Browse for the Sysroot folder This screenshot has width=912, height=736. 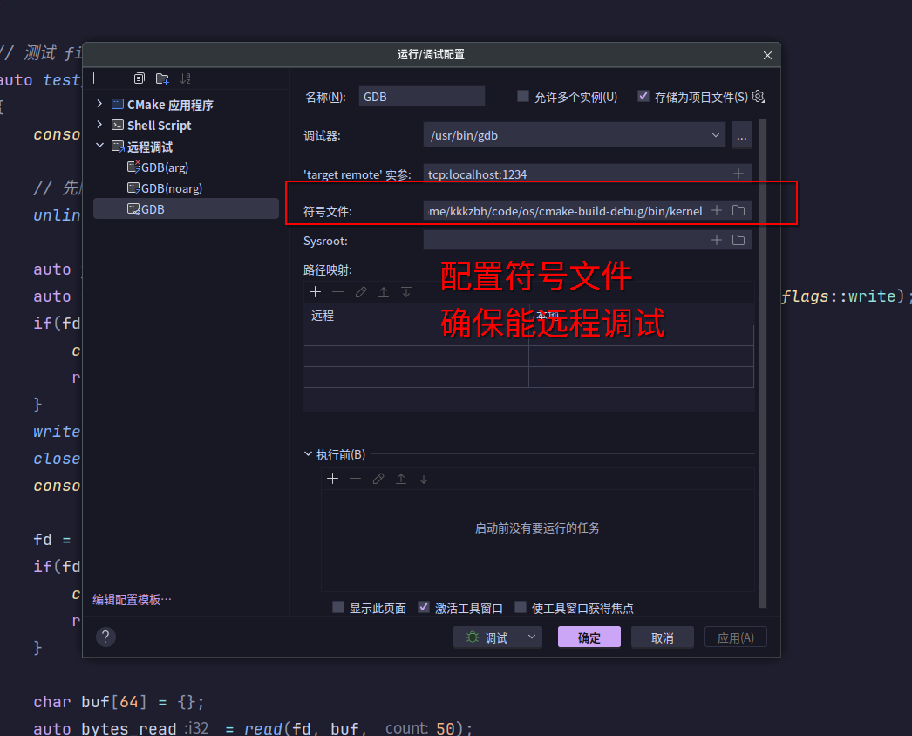738,240
